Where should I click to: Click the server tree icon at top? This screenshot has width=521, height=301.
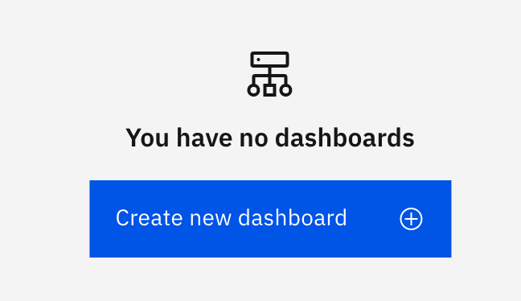tap(269, 74)
